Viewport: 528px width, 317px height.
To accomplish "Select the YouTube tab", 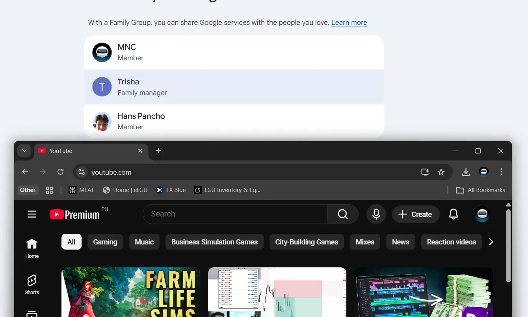I will tap(91, 151).
